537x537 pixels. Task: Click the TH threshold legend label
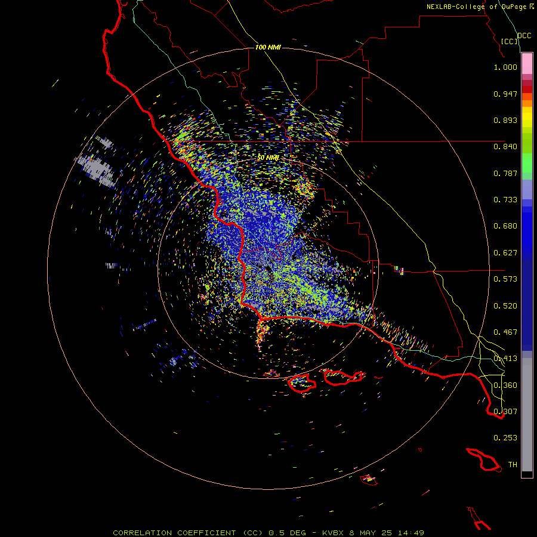coord(513,465)
